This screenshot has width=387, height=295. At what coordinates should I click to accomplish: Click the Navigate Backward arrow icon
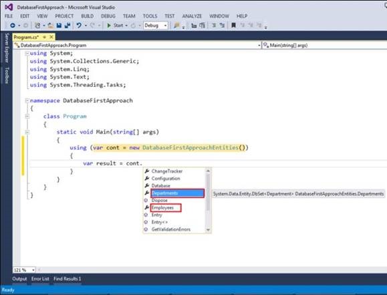point(13,25)
